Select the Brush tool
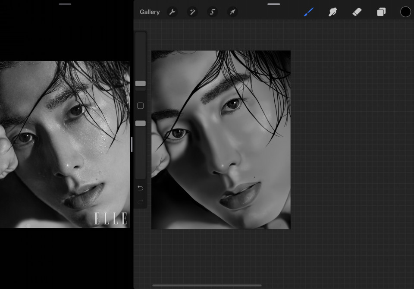The height and width of the screenshot is (289, 414). [x=308, y=12]
